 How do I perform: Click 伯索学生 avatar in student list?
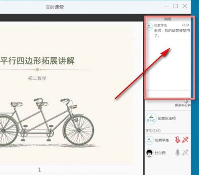(150, 140)
